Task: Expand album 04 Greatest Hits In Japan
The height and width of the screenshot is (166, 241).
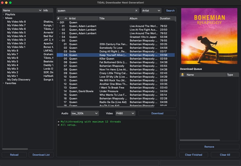Action: (60, 37)
